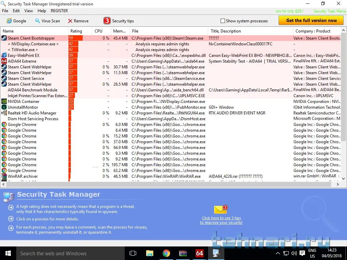The height and width of the screenshot is (260, 347).
Task: Switch to AIDA64 on the taskbar
Action: (x=199, y=253)
